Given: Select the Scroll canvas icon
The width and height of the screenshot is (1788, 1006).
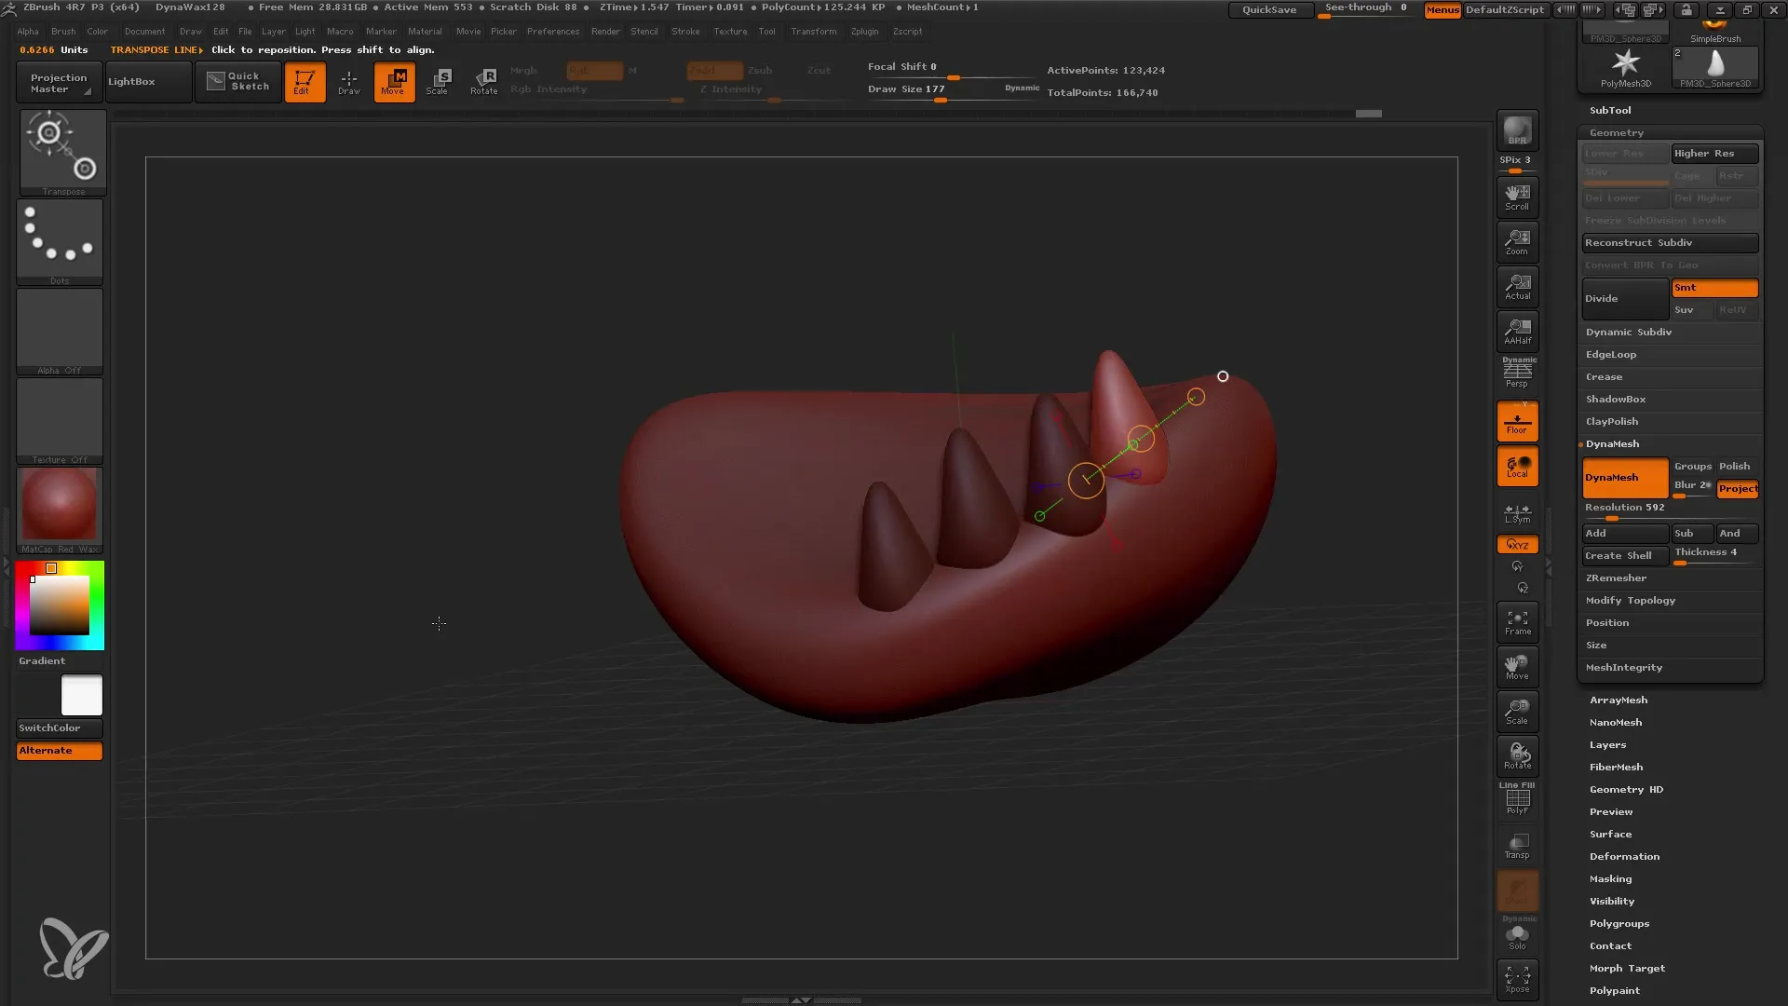Looking at the screenshot, I should click(1517, 197).
